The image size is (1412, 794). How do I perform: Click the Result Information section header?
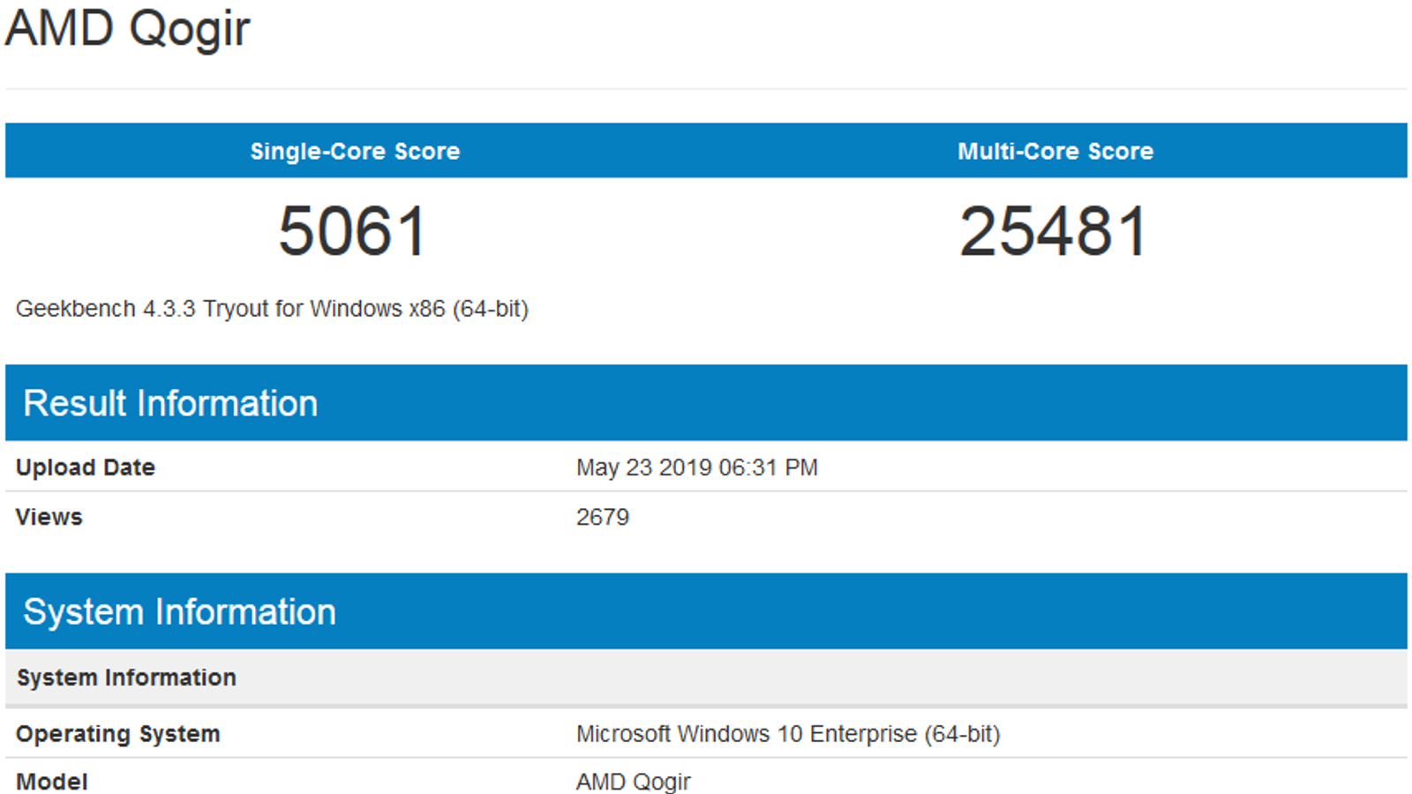[x=170, y=403]
